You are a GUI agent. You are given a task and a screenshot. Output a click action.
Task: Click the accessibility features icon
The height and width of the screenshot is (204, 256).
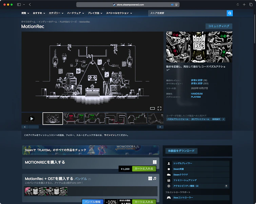169,186
